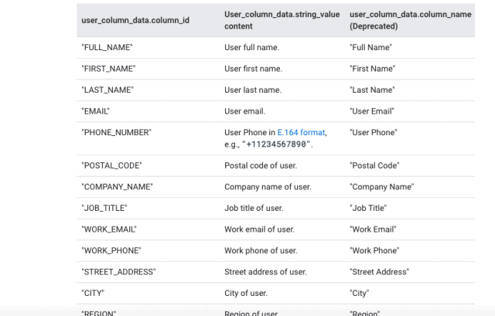Select the "User Phone" deprecated name cell
This screenshot has width=495, height=316.
point(374,133)
